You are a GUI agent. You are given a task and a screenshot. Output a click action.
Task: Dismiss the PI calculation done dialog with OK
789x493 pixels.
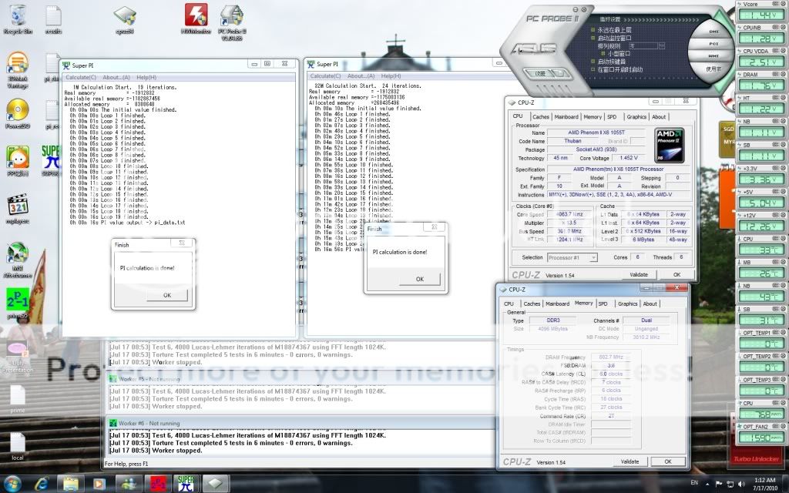click(x=420, y=279)
